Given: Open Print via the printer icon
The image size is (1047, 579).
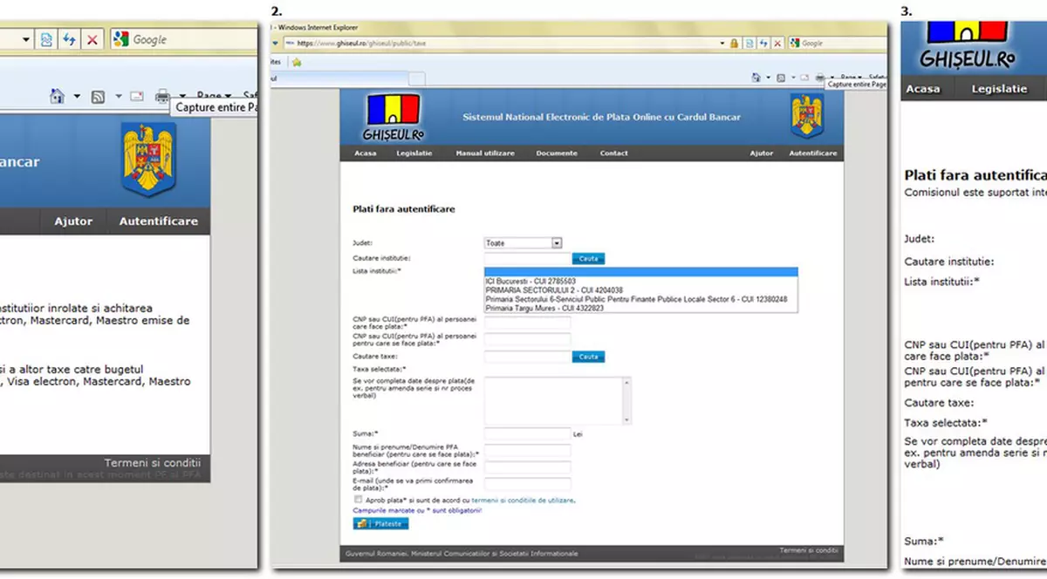Looking at the screenshot, I should tap(164, 96).
